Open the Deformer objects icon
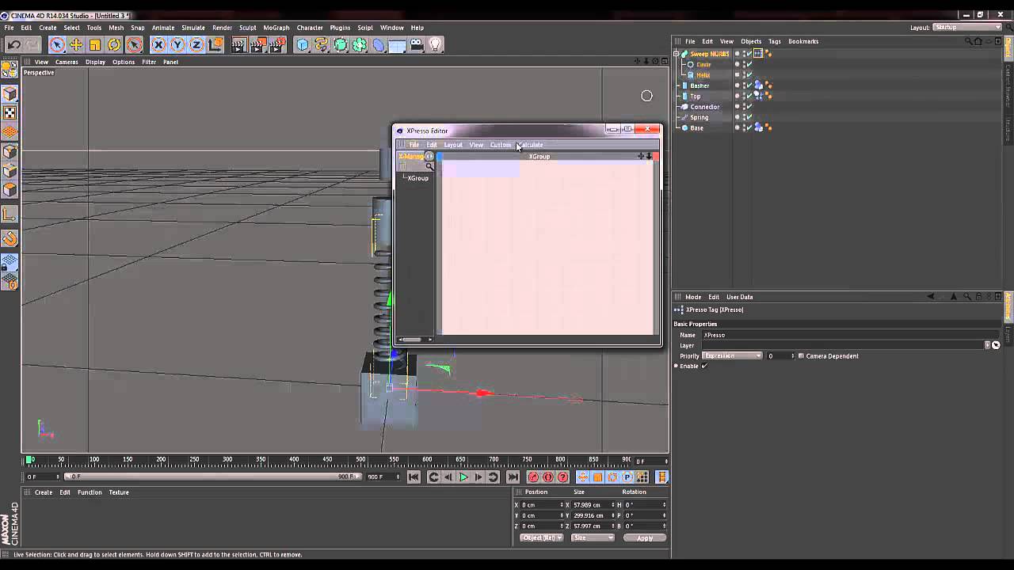 click(x=379, y=45)
